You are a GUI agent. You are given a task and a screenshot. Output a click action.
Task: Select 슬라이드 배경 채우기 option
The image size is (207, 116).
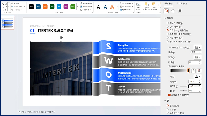tap(168, 41)
